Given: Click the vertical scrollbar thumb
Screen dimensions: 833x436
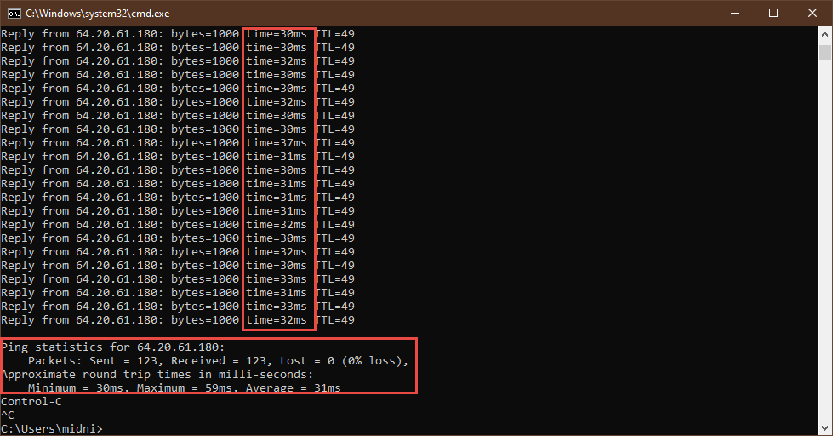Looking at the screenshot, I should point(824,53).
